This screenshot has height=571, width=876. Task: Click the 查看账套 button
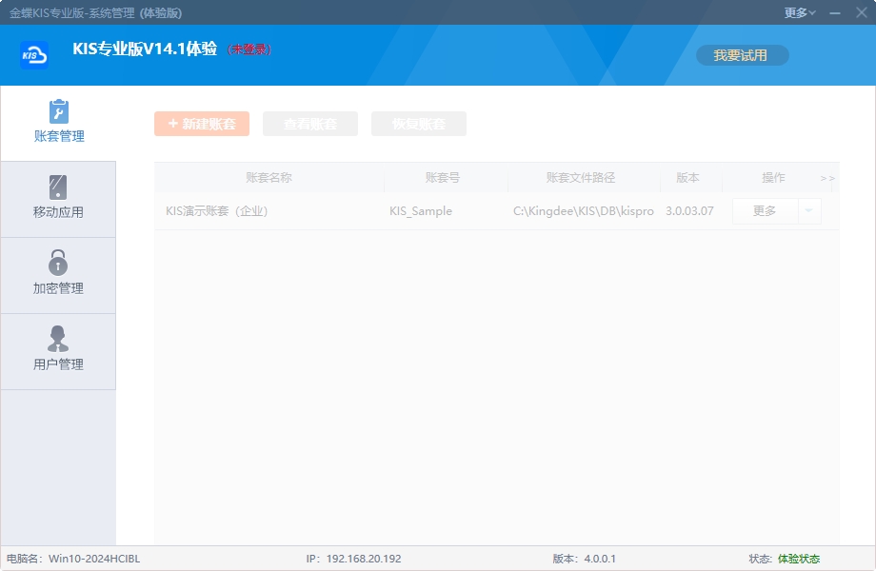310,124
